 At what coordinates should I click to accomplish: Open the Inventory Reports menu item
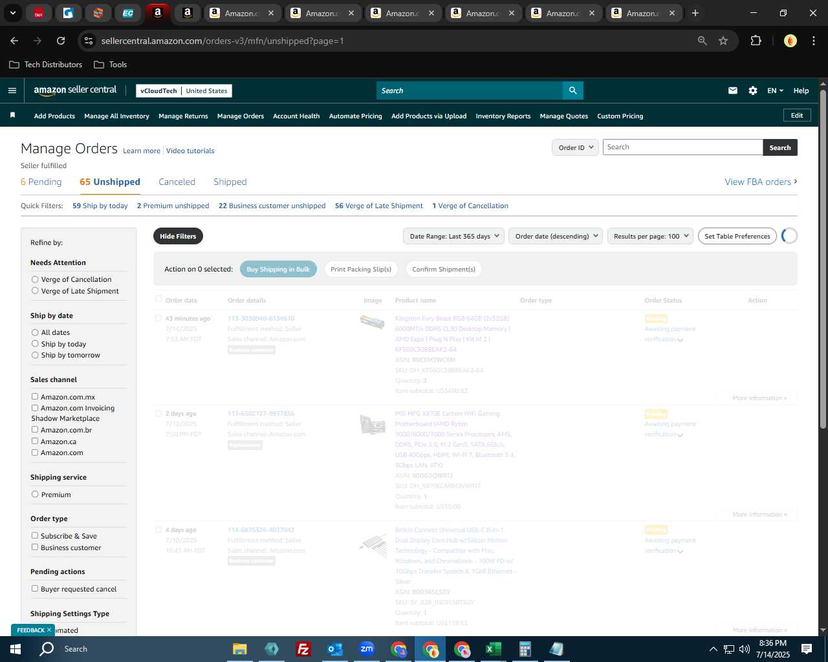click(x=503, y=116)
